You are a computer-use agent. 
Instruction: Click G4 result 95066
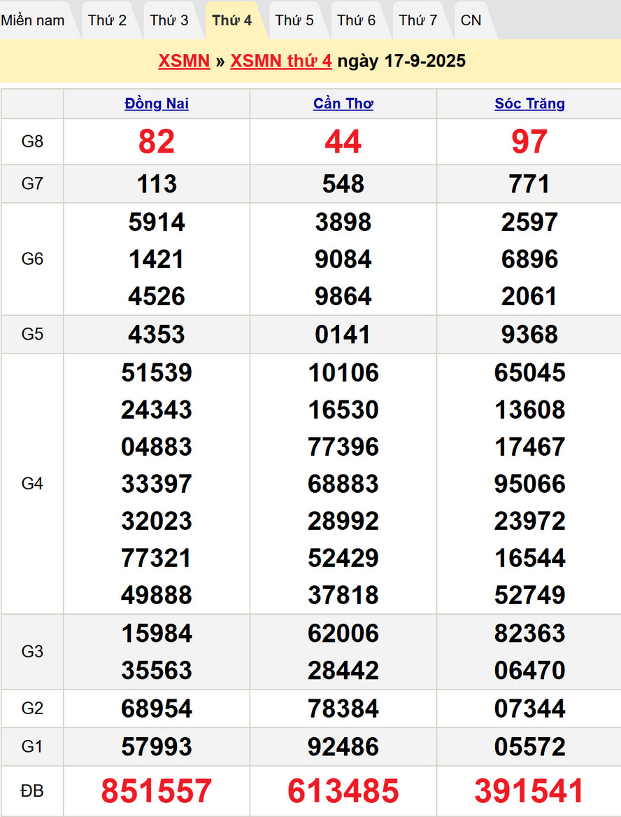pos(530,484)
